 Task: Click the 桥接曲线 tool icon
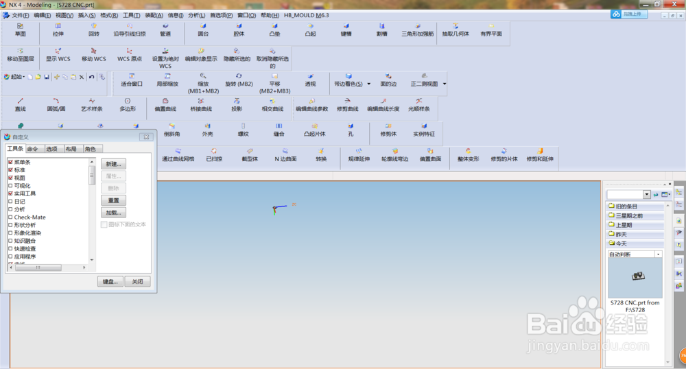[x=201, y=101]
